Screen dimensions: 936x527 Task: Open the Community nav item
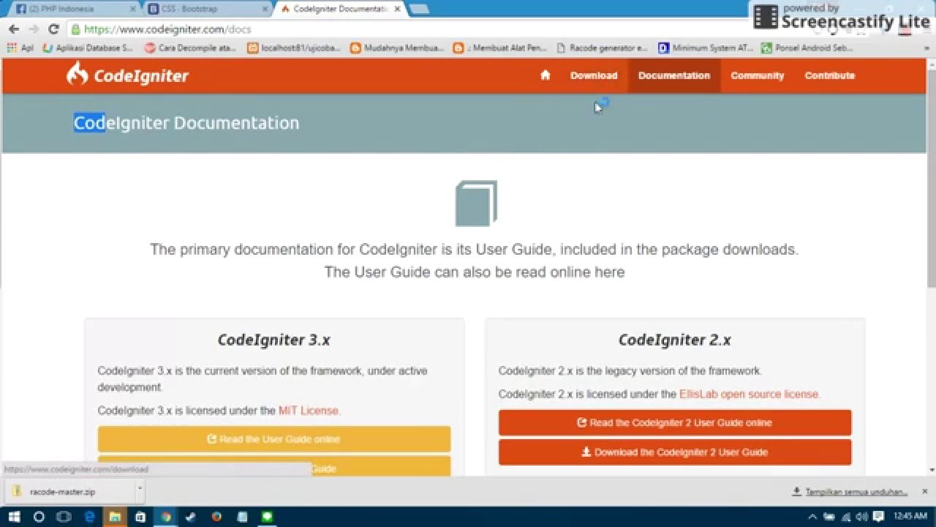point(757,75)
